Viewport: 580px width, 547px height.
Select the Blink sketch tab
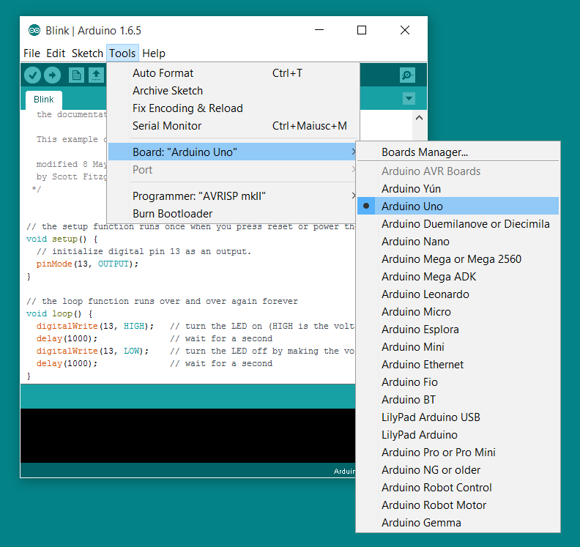pyautogui.click(x=44, y=100)
